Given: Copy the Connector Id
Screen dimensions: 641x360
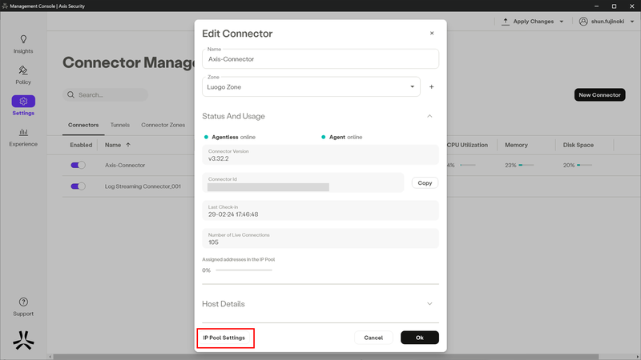Looking at the screenshot, I should (425, 183).
